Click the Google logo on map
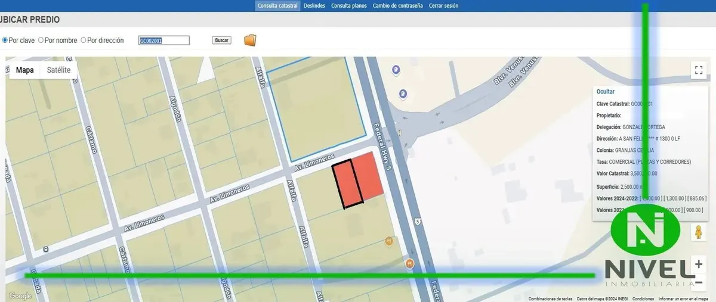Viewport: 716px width, 302px height. click(x=20, y=296)
